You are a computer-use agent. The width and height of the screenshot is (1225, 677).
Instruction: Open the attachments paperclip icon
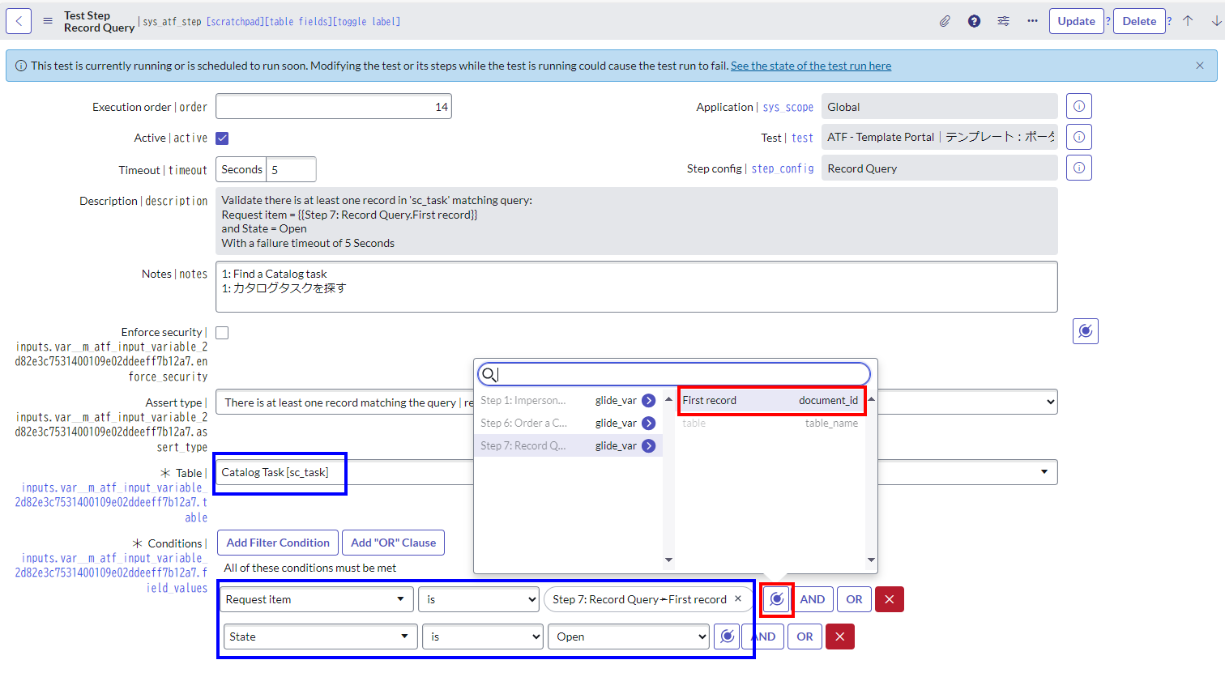[x=945, y=20]
